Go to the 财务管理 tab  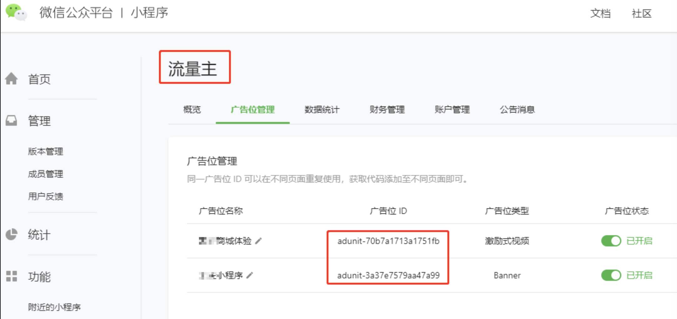click(x=387, y=109)
